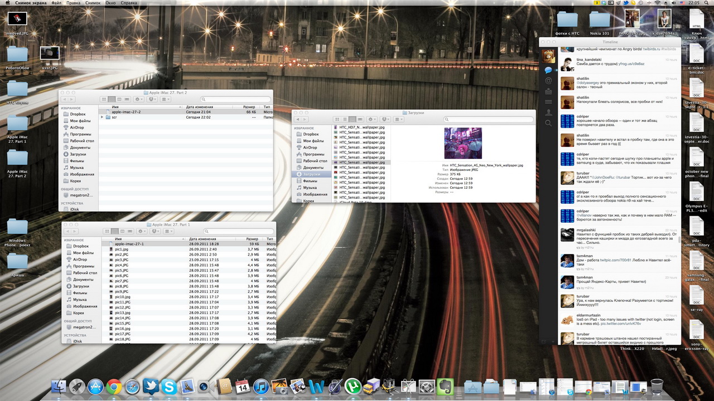The height and width of the screenshot is (401, 714).
Task: Open Twitter direct messages inbox icon
Action: coord(548,91)
